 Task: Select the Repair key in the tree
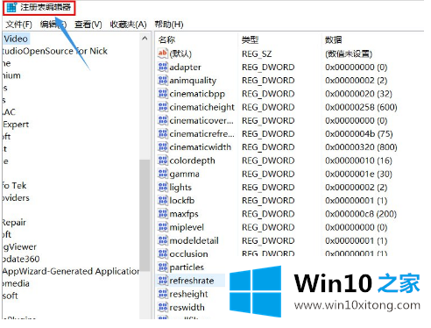point(14,223)
